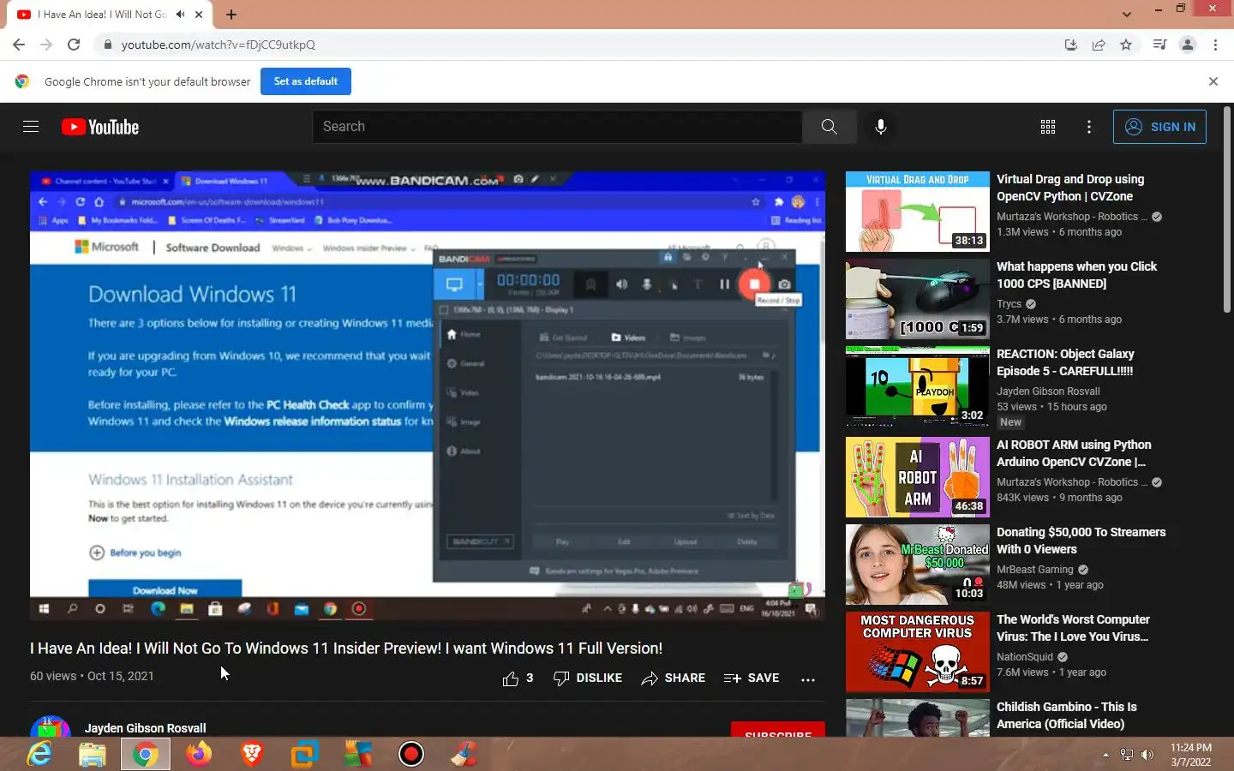Click the video player area

pos(427,395)
